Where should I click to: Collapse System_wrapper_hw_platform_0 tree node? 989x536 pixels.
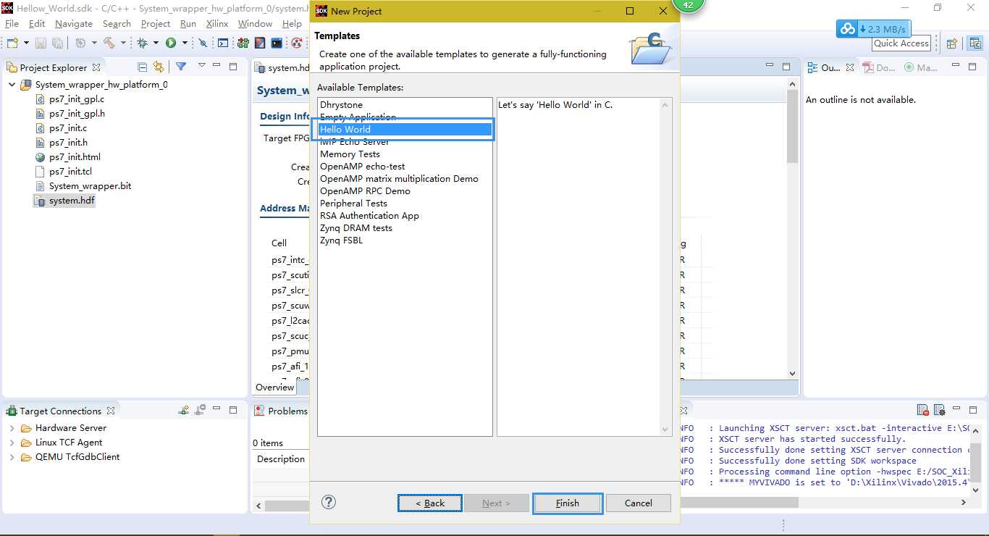click(x=12, y=84)
